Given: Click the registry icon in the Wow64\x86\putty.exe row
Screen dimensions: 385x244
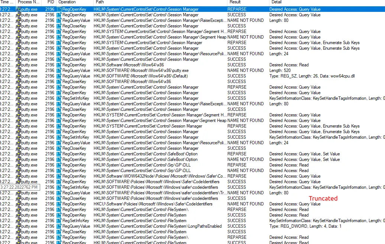Looking at the screenshot, I should coord(59,70).
